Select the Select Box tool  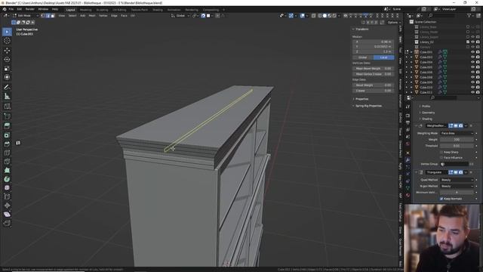point(7,32)
